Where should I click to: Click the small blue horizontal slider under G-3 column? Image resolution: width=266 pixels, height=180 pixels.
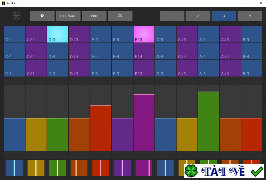[x=165, y=168]
